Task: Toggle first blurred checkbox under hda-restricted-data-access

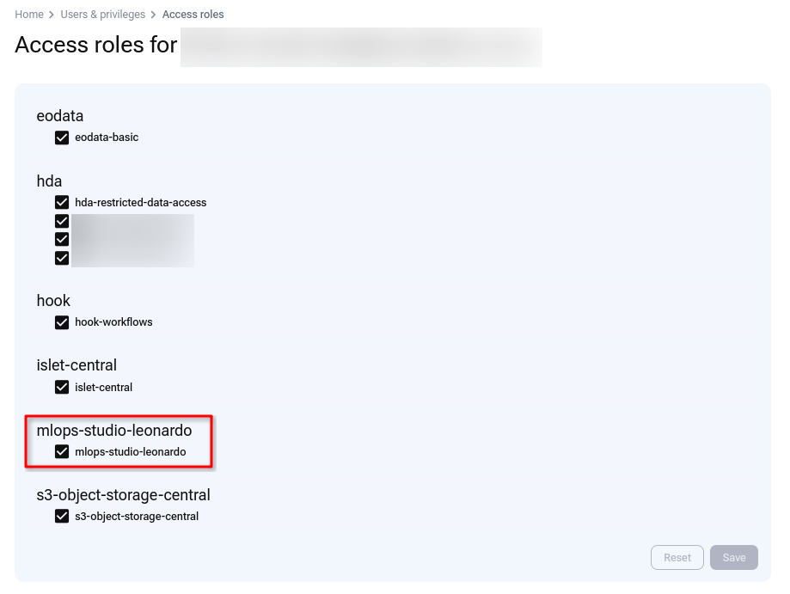Action: coord(62,221)
